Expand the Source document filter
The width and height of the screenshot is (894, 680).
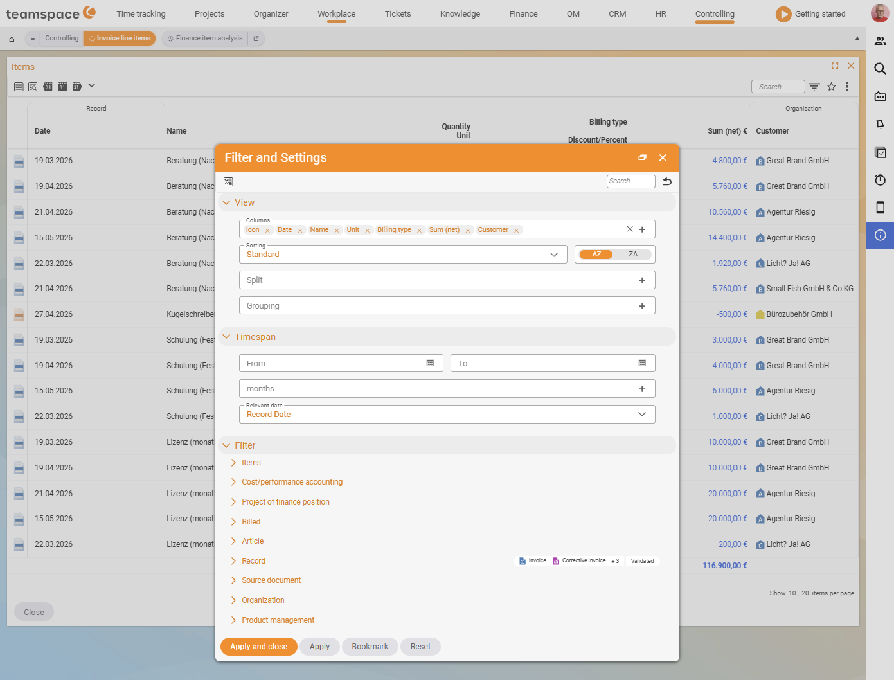click(233, 580)
